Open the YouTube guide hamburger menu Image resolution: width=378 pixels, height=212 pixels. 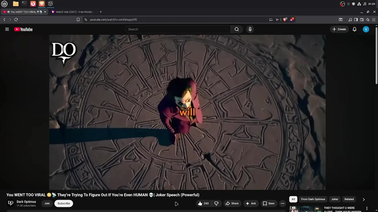click(x=7, y=29)
